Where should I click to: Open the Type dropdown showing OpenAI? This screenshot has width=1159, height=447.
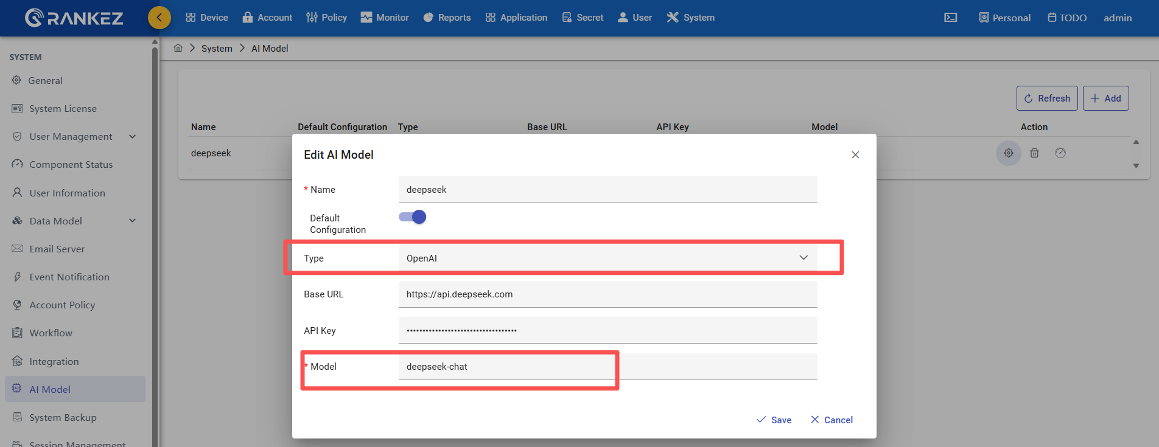[608, 258]
